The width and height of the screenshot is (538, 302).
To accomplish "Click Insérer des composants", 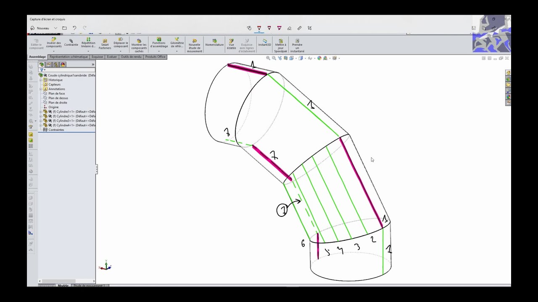I will click(54, 43).
